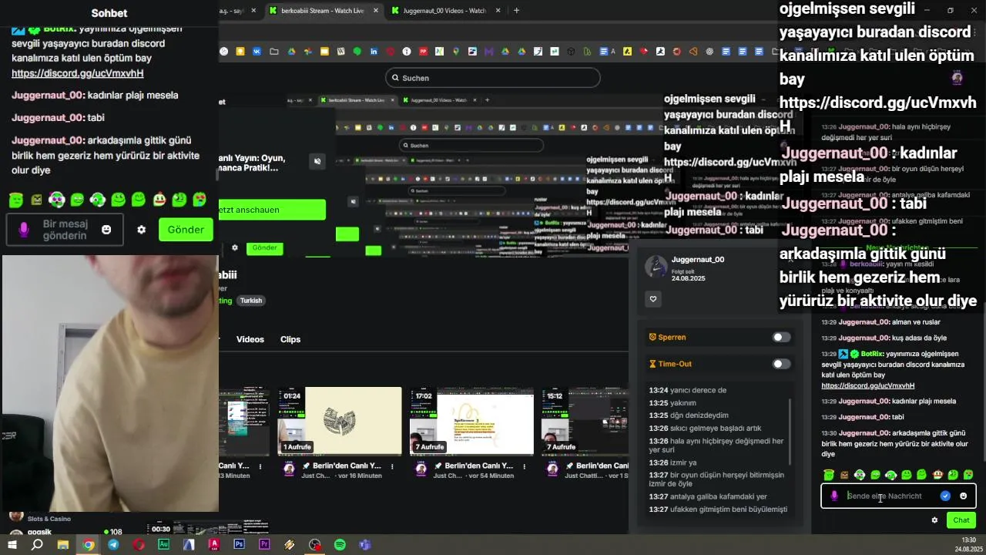This screenshot has width=986, height=555.
Task: Click the green Chat send button
Action: coord(961,520)
